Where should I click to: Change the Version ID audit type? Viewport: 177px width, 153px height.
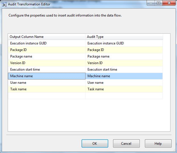(x=124, y=63)
